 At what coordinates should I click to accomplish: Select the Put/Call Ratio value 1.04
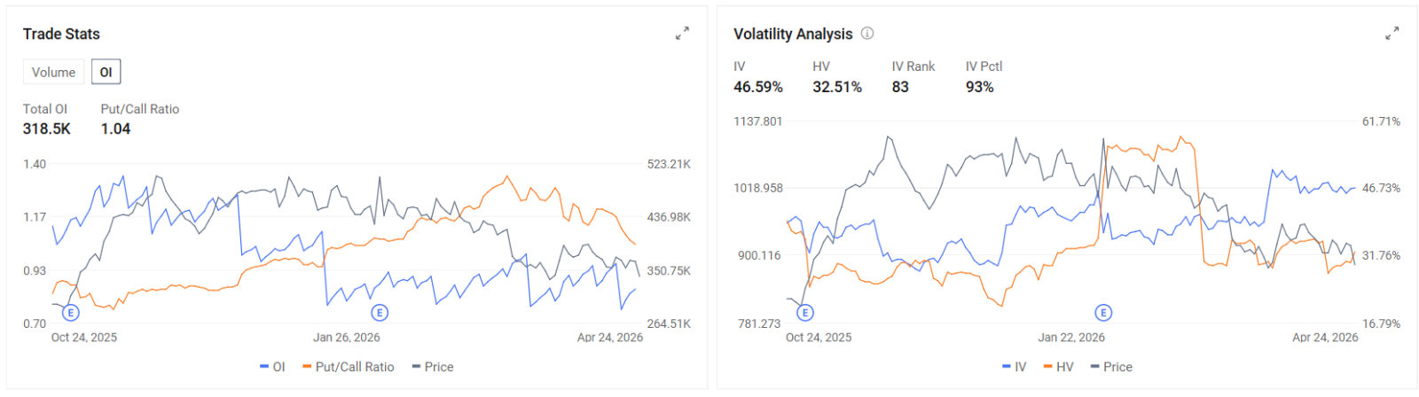pyautogui.click(x=115, y=128)
